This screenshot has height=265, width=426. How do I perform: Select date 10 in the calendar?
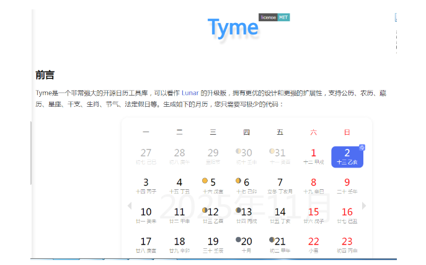tap(146, 216)
